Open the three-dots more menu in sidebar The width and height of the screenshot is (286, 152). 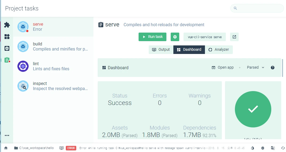[x=7, y=135]
